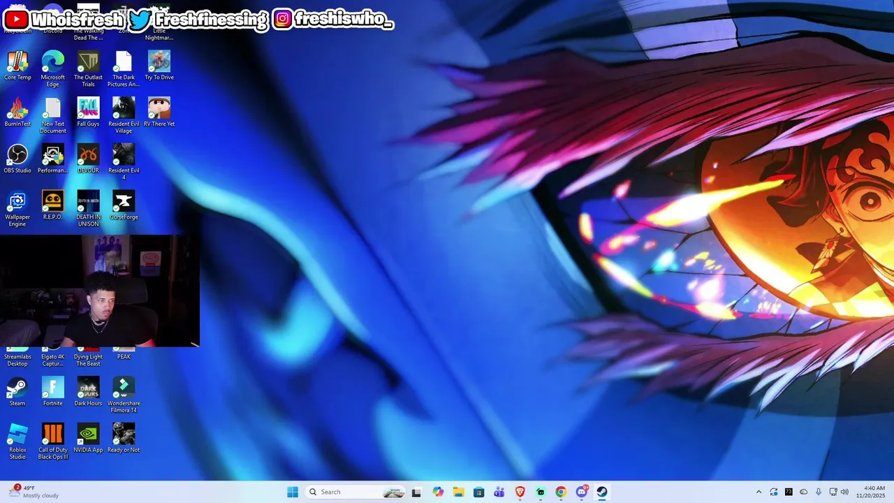Click the webcam overlay thumbnail
The image size is (894, 503).
point(100,291)
